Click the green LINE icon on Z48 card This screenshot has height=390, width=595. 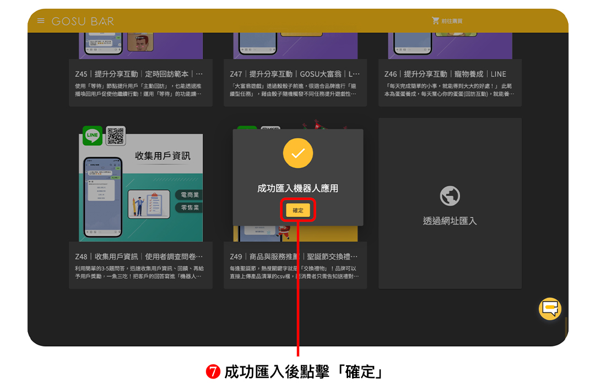click(93, 135)
